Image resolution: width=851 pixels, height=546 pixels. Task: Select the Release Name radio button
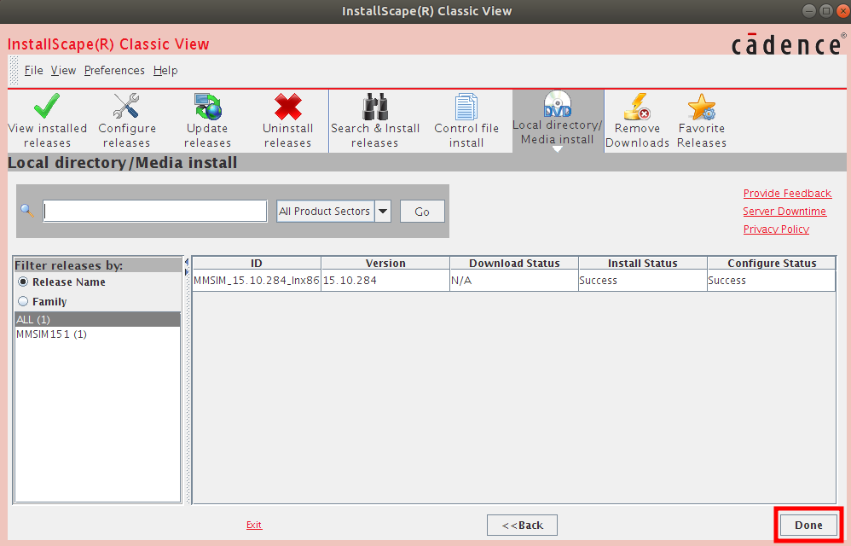click(23, 282)
